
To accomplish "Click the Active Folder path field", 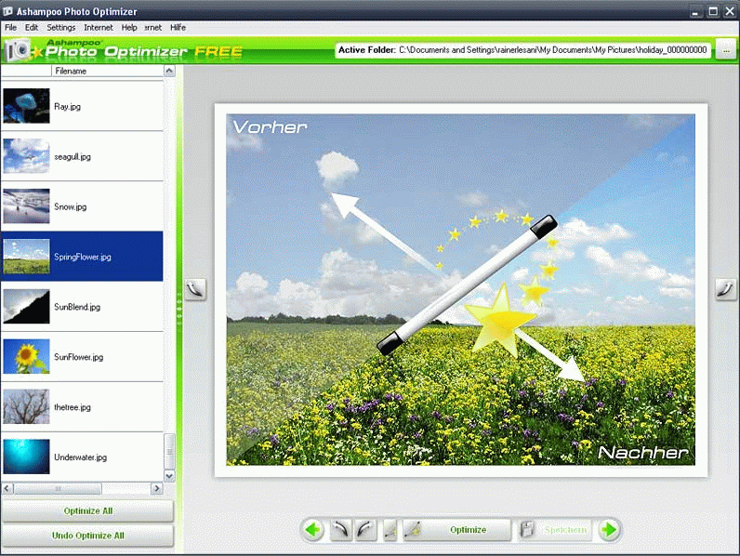I will 522,50.
